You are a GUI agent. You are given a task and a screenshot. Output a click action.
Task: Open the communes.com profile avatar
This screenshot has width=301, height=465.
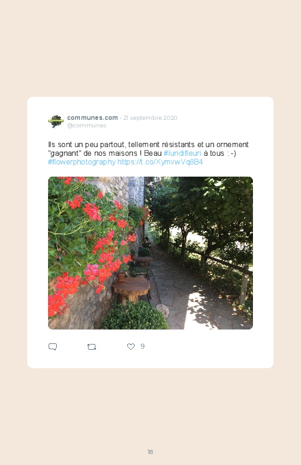coord(56,121)
